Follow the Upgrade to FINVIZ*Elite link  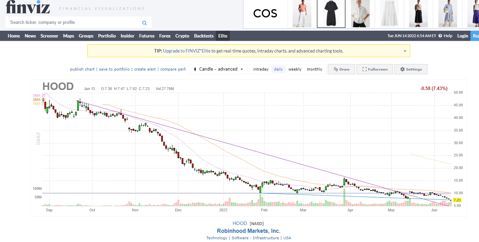coord(187,51)
